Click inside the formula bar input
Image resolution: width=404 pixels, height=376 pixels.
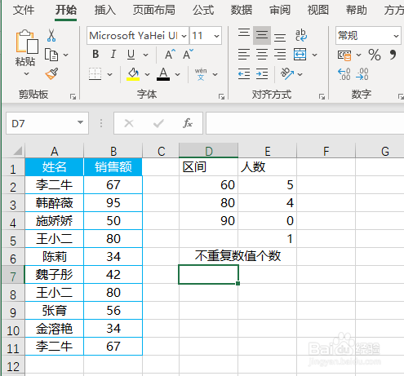click(304, 123)
